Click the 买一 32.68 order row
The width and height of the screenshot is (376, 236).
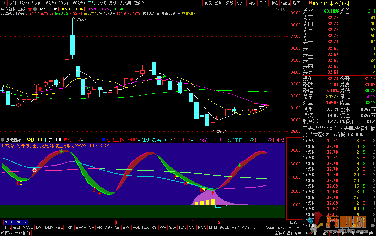coord(339,48)
